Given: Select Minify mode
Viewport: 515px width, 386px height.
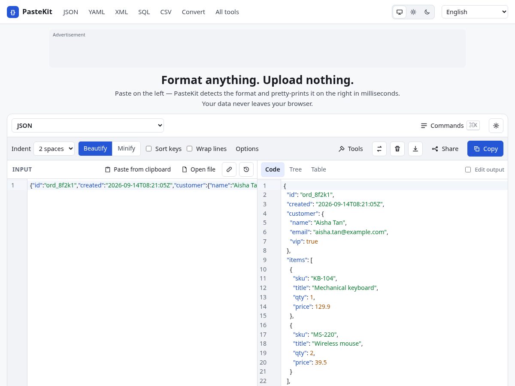Looking at the screenshot, I should (127, 148).
